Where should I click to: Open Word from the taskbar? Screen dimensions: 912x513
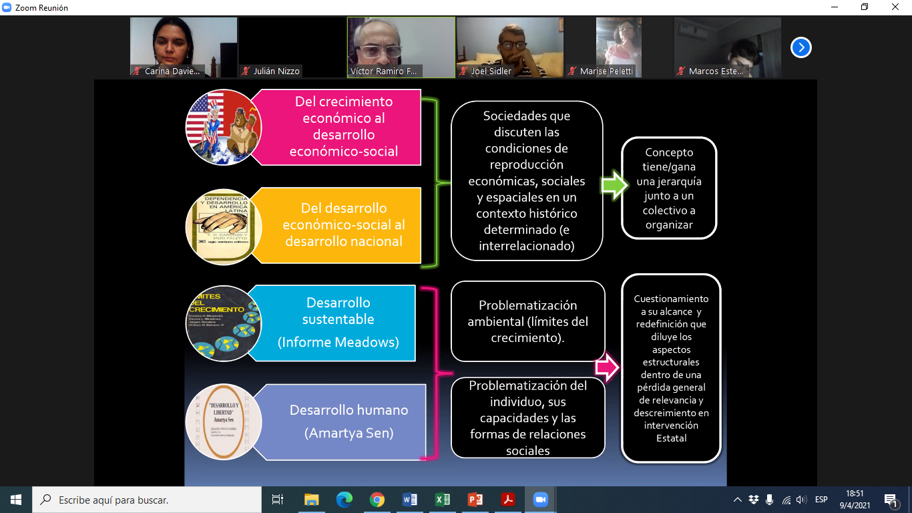click(410, 500)
